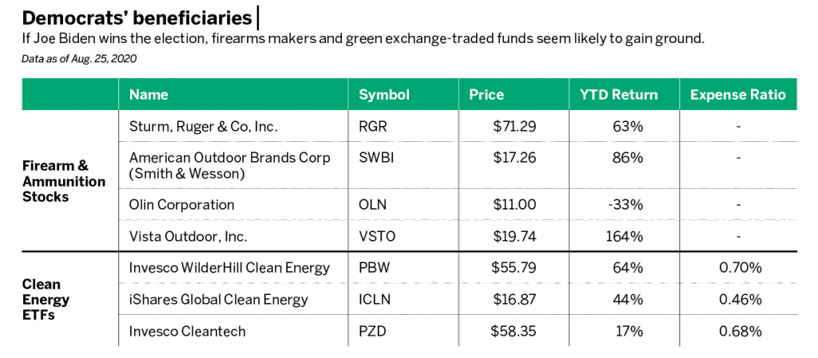Click the Name column header
The height and width of the screenshot is (358, 818).
(x=149, y=95)
